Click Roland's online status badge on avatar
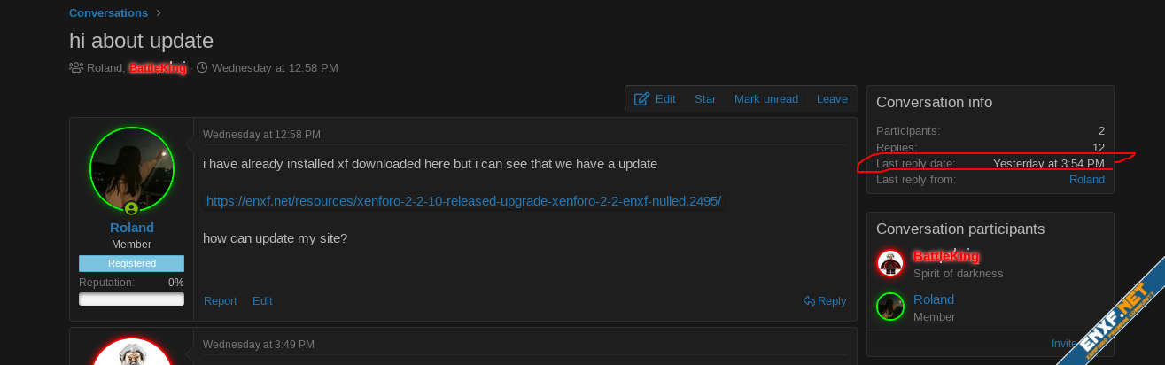This screenshot has width=1165, height=365. (131, 208)
